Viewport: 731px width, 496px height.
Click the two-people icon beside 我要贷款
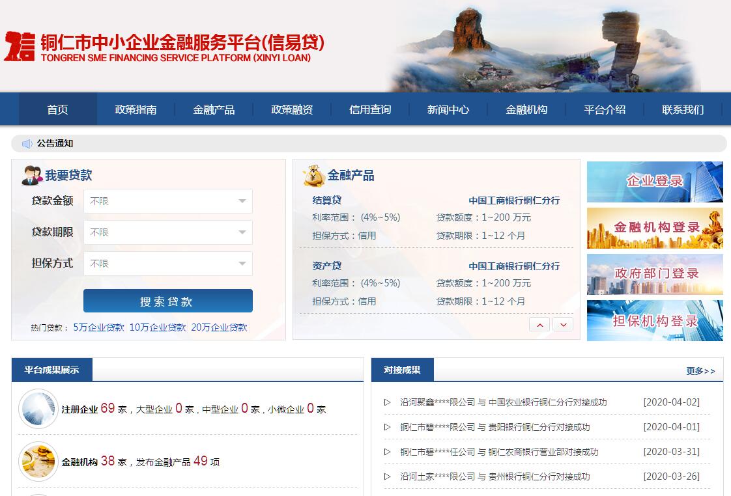point(32,175)
